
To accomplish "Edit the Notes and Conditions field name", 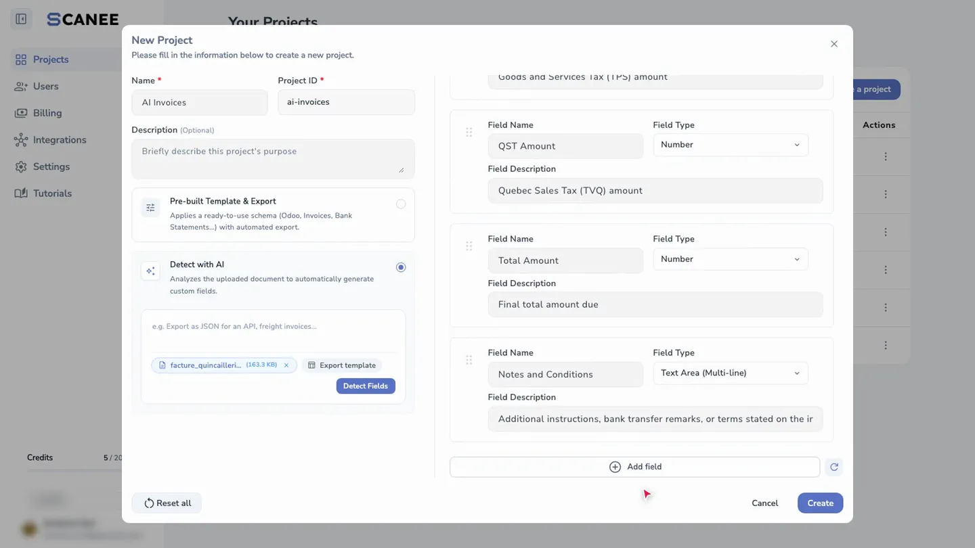I will (x=565, y=374).
